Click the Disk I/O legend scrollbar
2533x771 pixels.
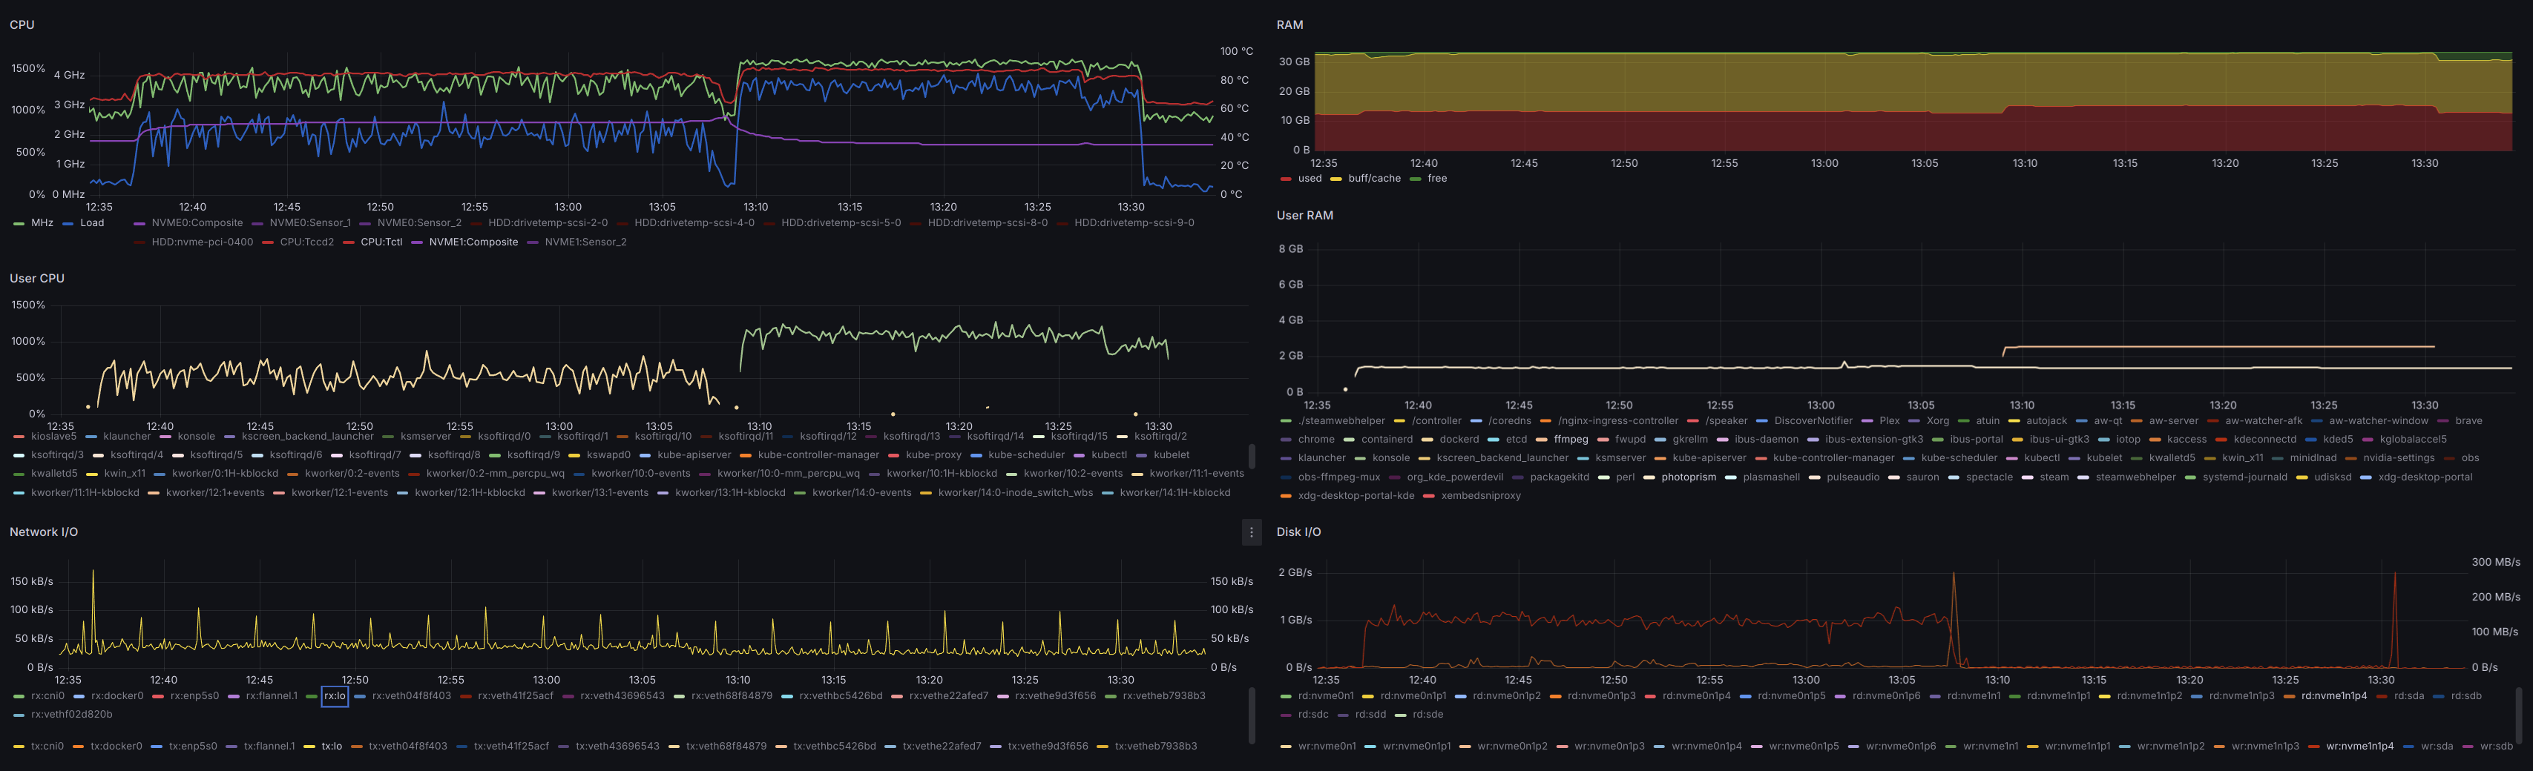pos(2519,715)
